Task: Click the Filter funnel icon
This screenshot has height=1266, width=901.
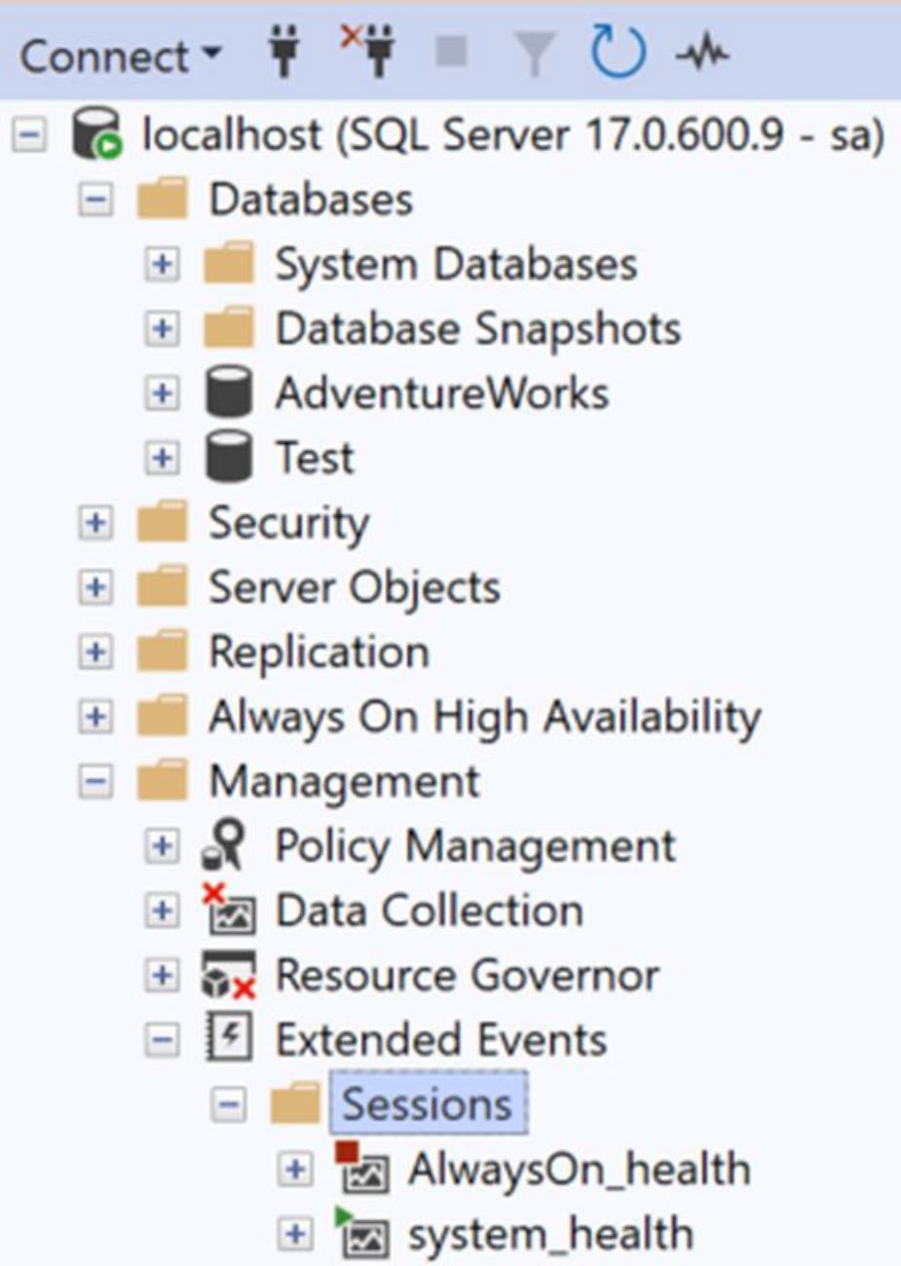Action: tap(537, 53)
